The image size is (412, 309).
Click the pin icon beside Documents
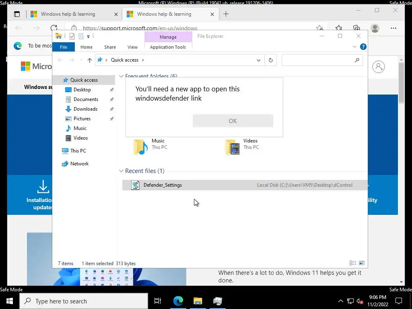(x=112, y=99)
